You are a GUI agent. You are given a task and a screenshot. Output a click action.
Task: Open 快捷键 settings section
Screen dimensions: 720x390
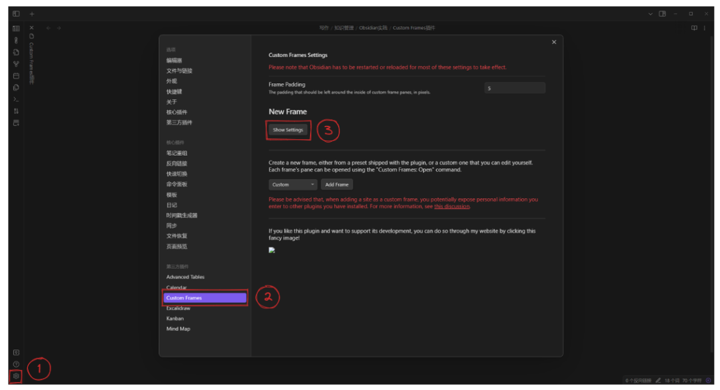point(174,92)
